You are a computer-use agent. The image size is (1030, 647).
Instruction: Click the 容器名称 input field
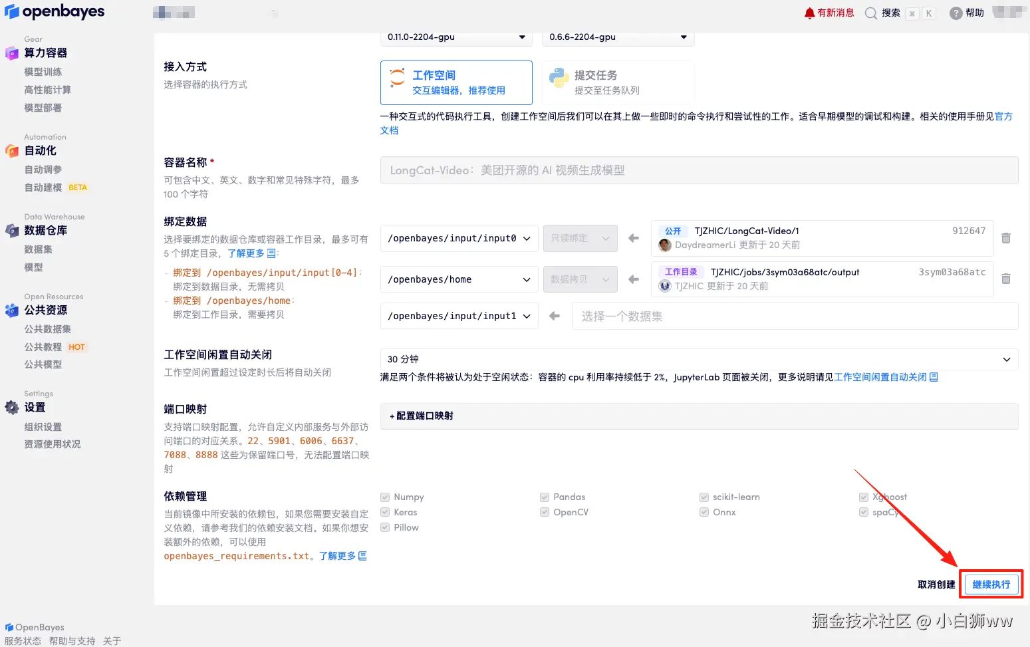tap(700, 170)
